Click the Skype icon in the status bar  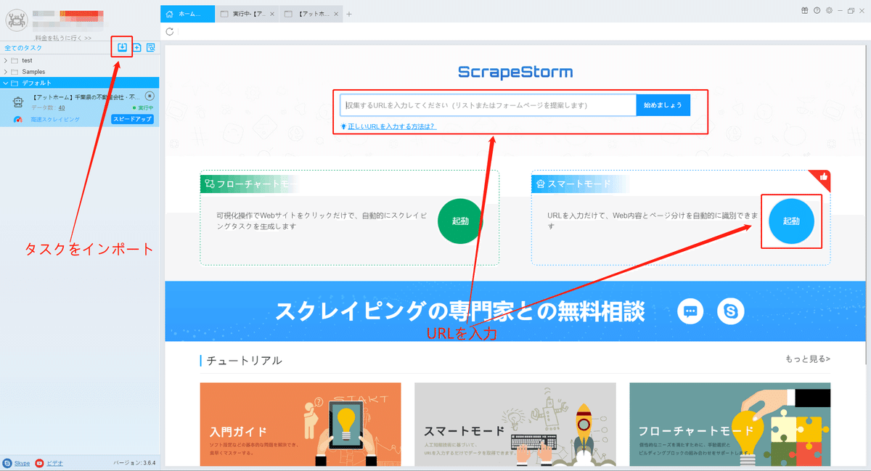click(7, 463)
